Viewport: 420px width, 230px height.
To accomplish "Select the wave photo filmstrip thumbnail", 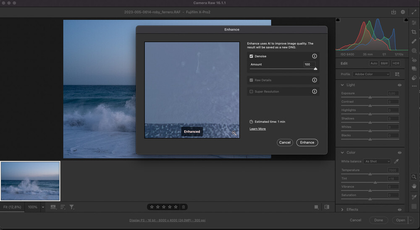I will [30, 181].
